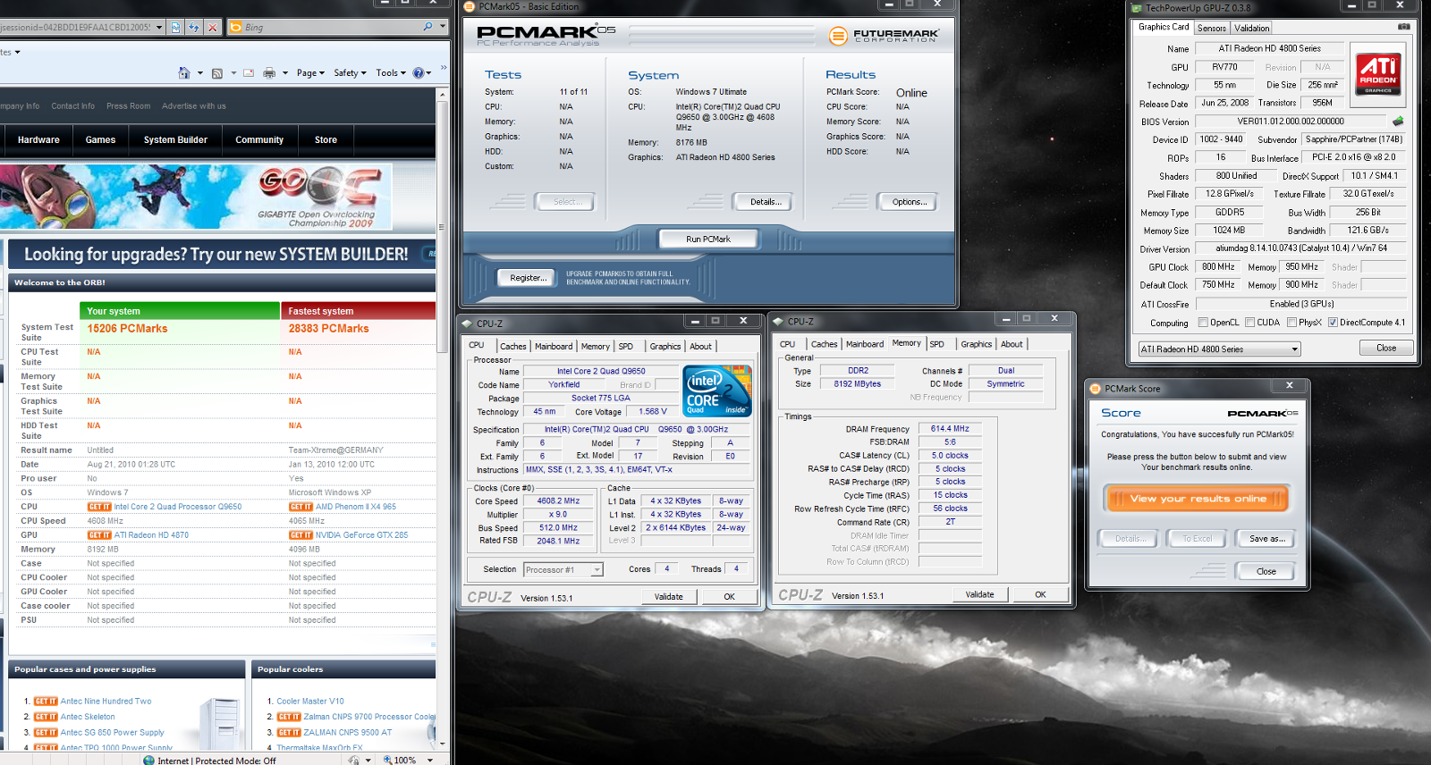Screen dimensions: 1431x765
Task: Switch to Sensors tab in GPU-Z
Action: [x=1212, y=28]
